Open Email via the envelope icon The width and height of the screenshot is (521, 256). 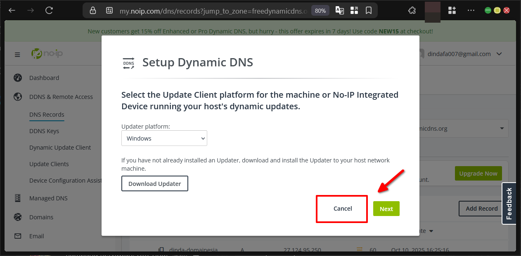click(18, 236)
